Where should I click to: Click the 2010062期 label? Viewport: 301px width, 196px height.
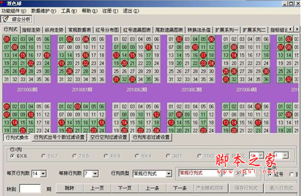click(137, 89)
